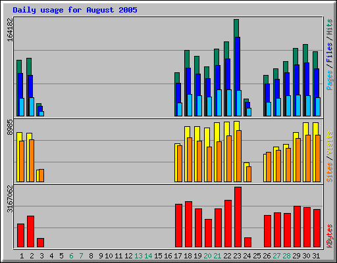Select the orange Sites bar for day 26

pyautogui.click(x=269, y=167)
